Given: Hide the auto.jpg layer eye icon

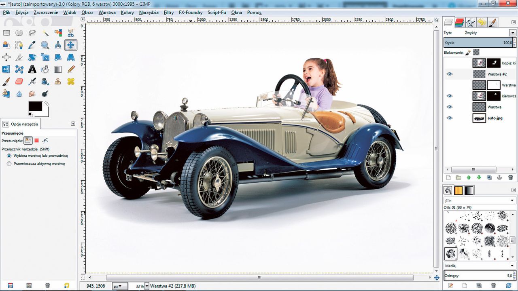Looking at the screenshot, I should click(x=450, y=118).
